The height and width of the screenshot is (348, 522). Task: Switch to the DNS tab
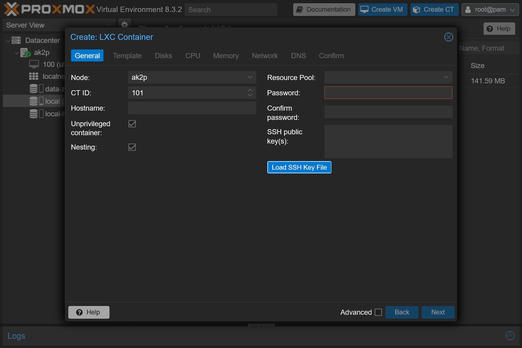(x=299, y=56)
